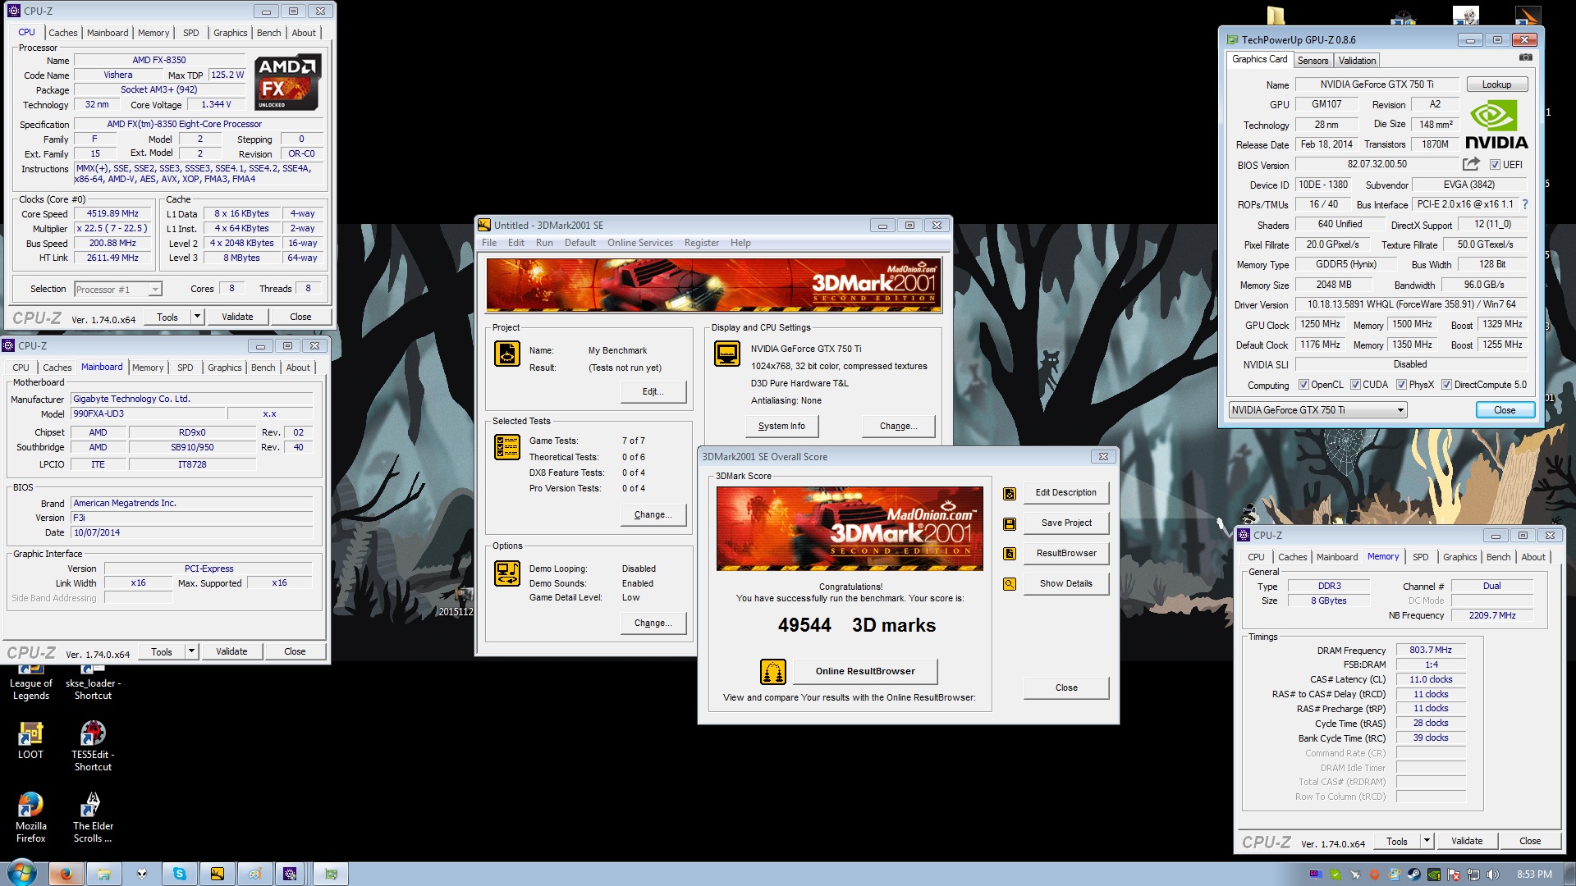Click the volume speaker tray icon
This screenshot has width=1576, height=886.
click(x=1492, y=875)
